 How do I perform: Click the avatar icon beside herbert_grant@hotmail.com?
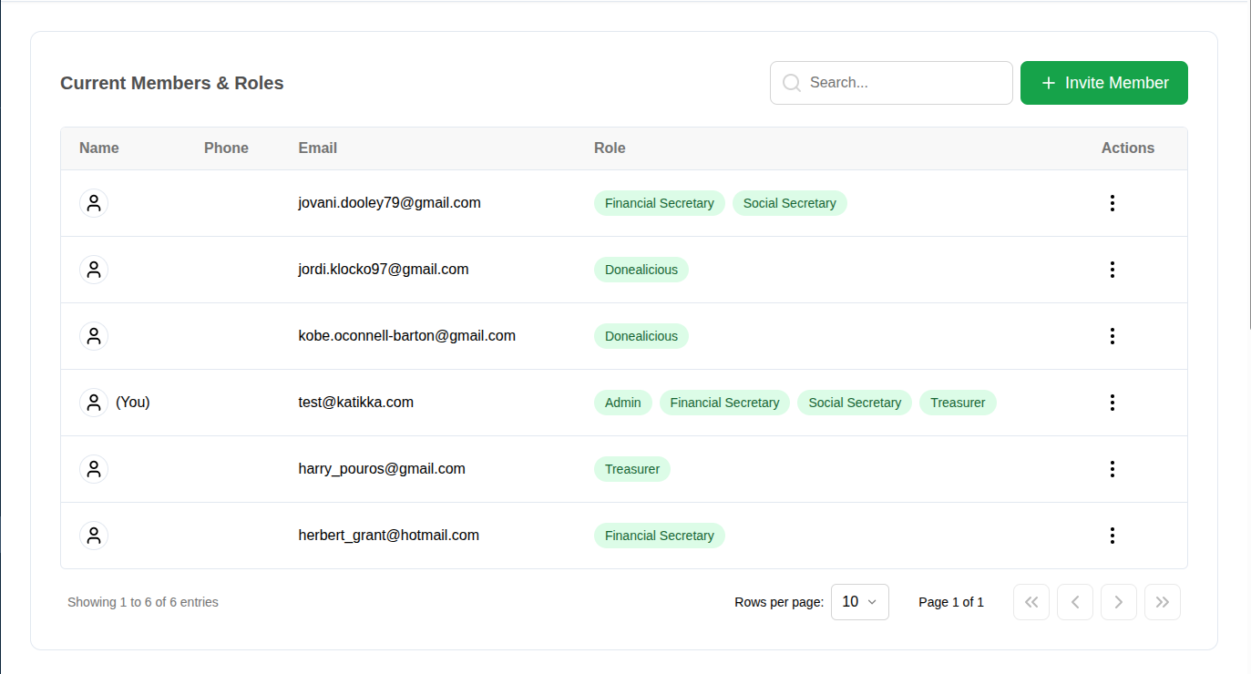[94, 536]
